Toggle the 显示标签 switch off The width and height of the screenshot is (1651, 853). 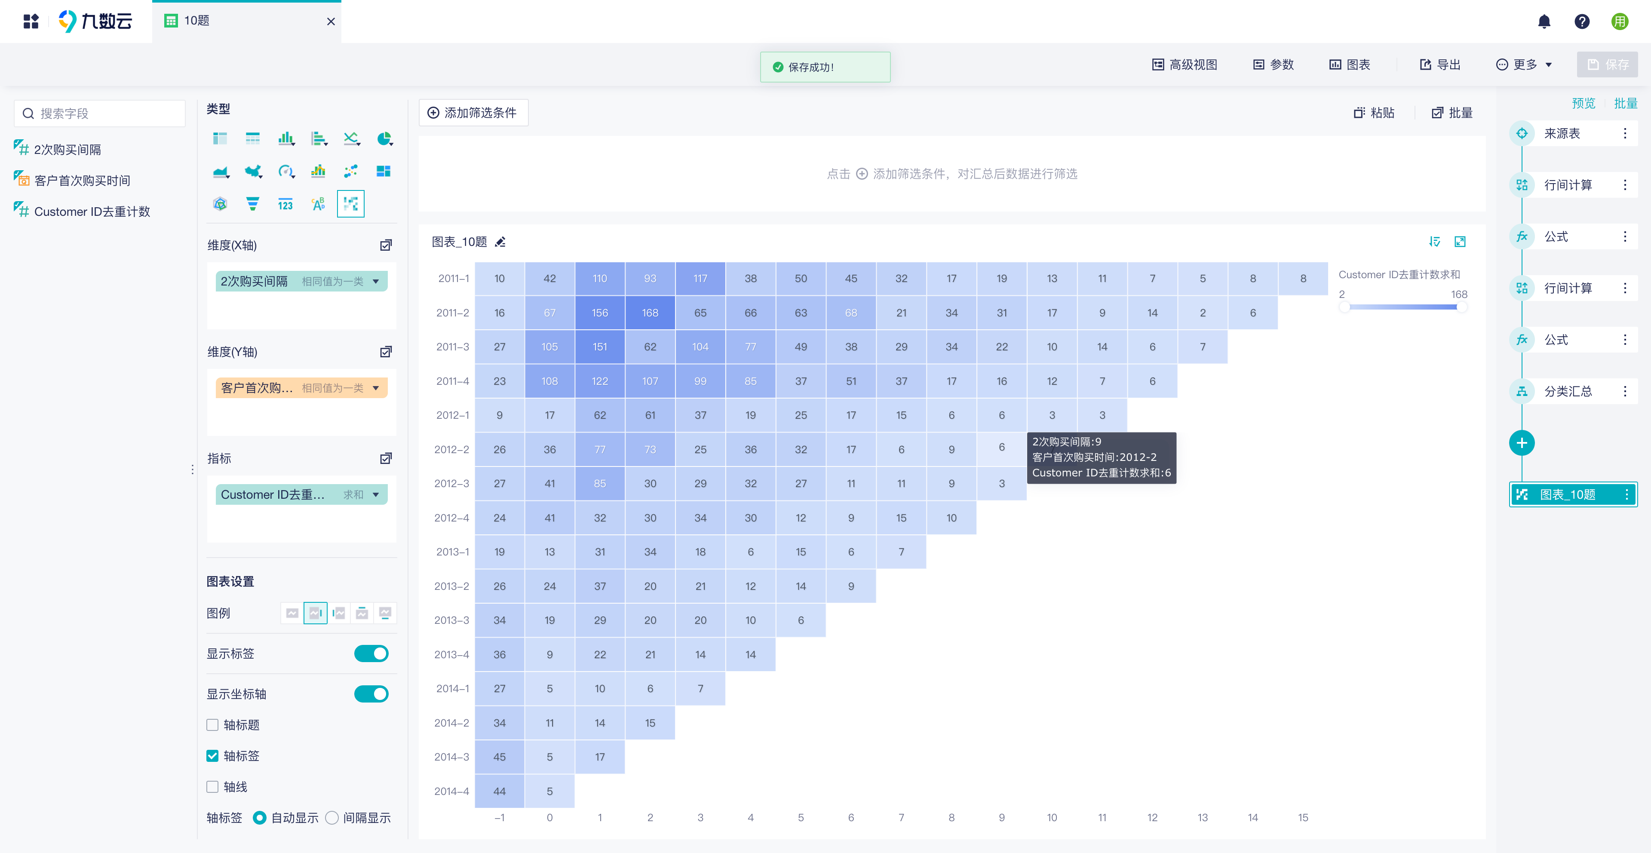point(371,654)
